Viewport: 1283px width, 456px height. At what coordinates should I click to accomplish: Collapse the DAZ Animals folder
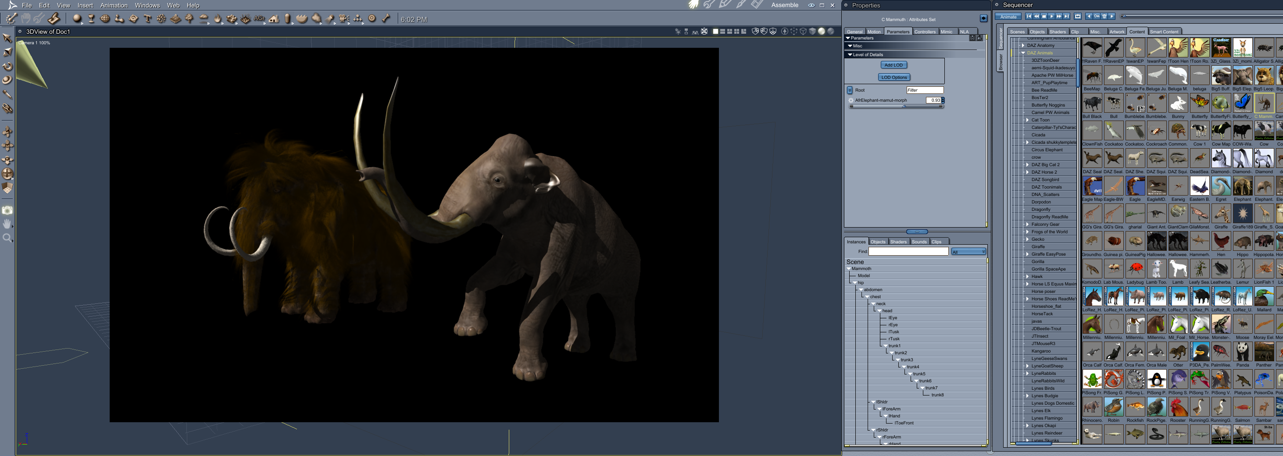pos(1023,53)
